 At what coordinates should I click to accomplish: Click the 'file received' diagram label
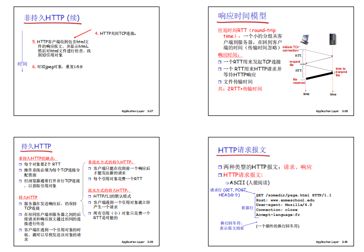point(299,81)
